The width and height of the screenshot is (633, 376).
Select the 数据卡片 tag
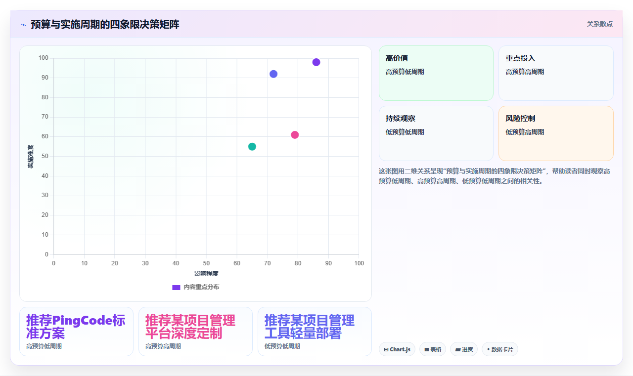[500, 349]
